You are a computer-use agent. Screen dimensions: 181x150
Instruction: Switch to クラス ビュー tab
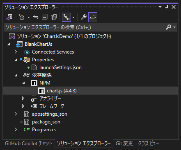pos(149,143)
